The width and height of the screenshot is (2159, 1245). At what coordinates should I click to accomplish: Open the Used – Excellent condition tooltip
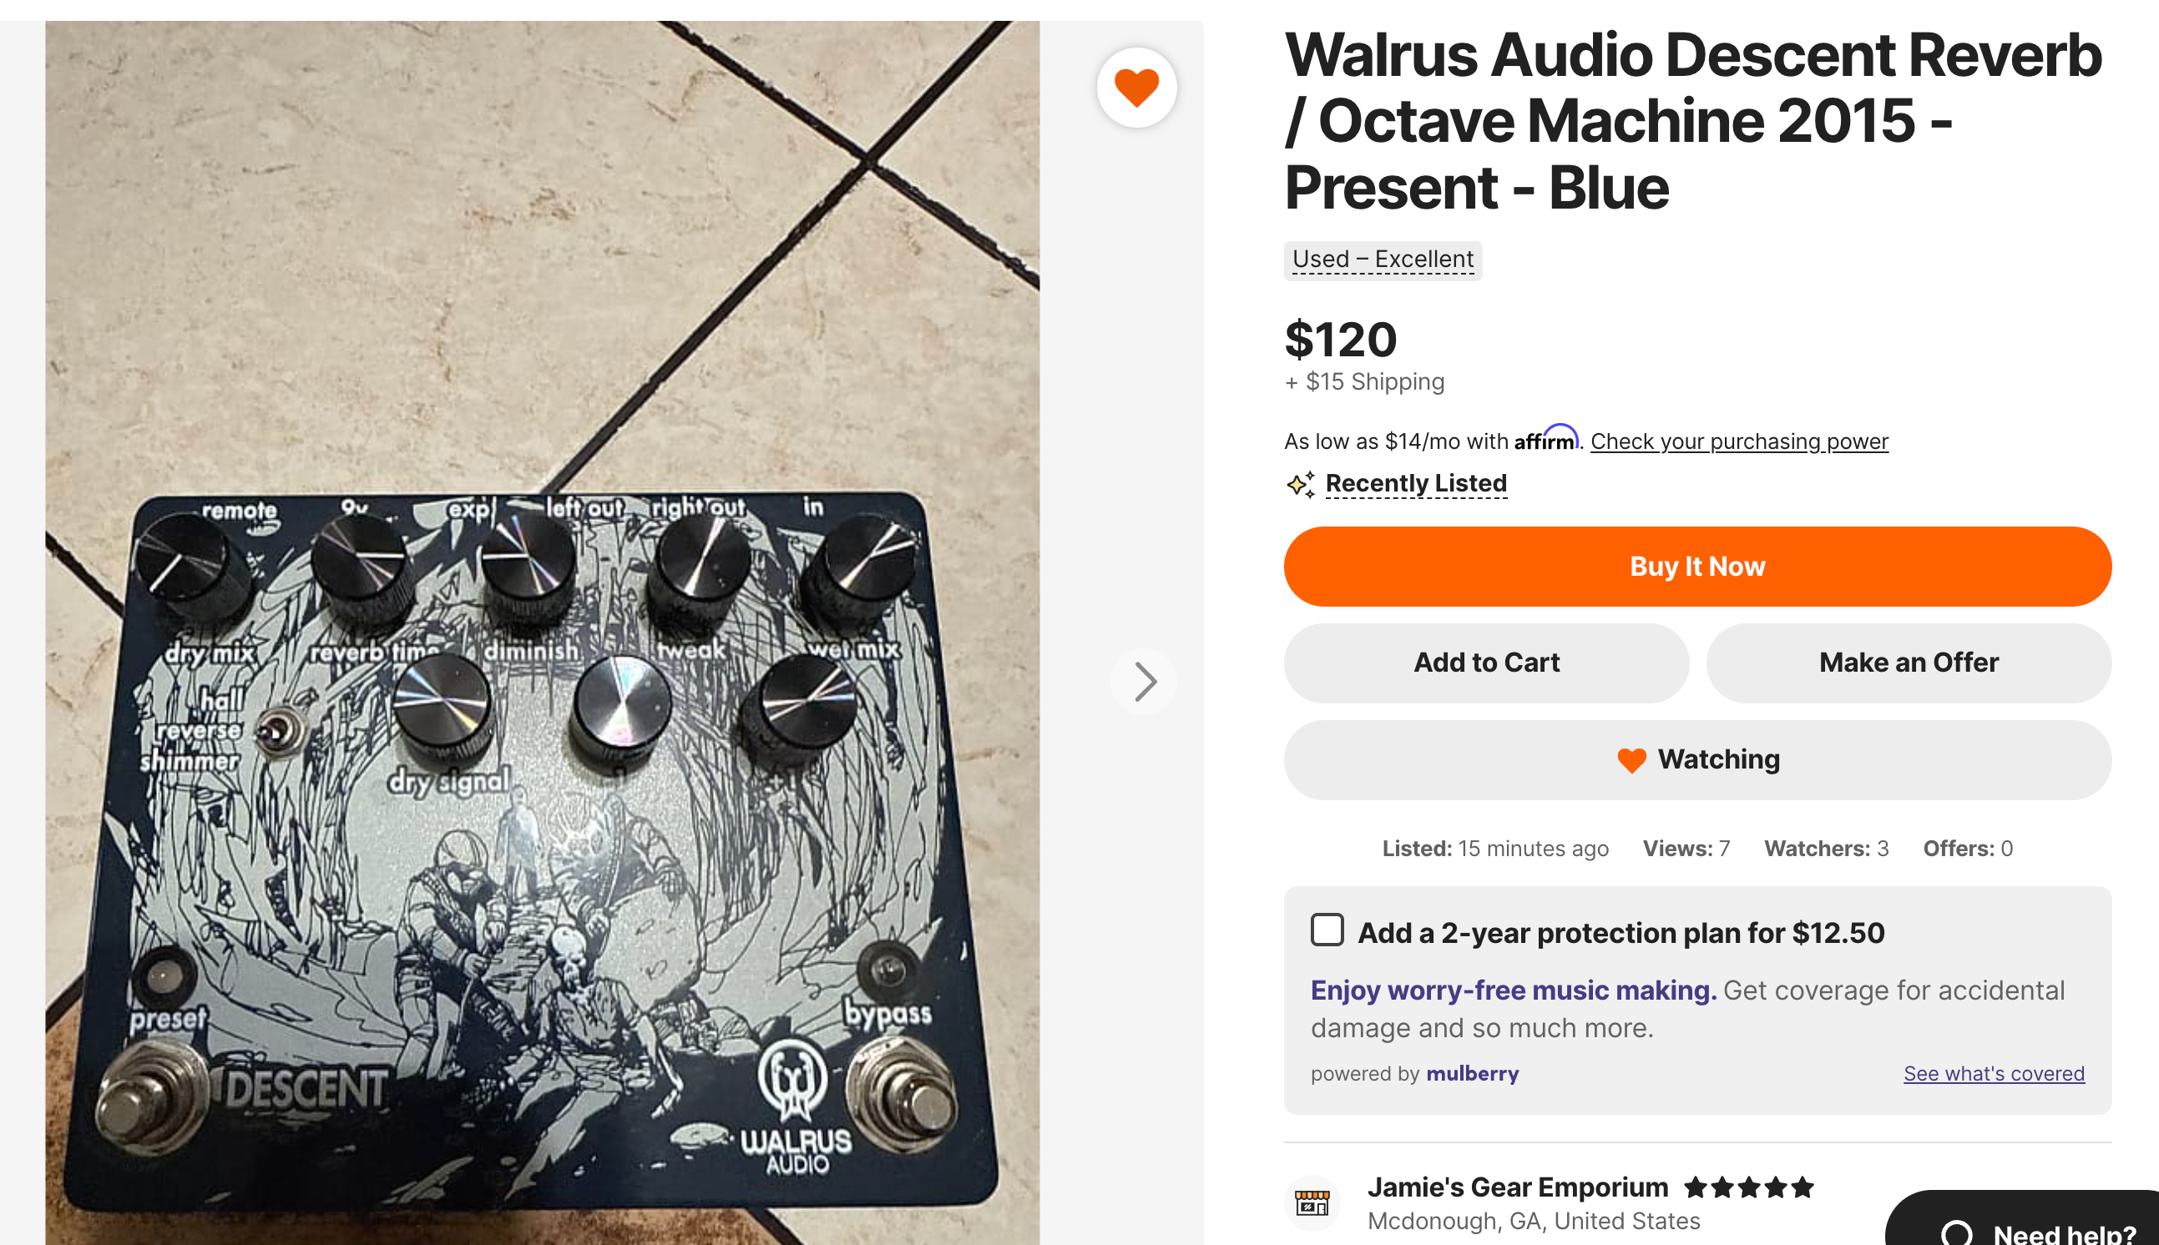click(x=1383, y=259)
